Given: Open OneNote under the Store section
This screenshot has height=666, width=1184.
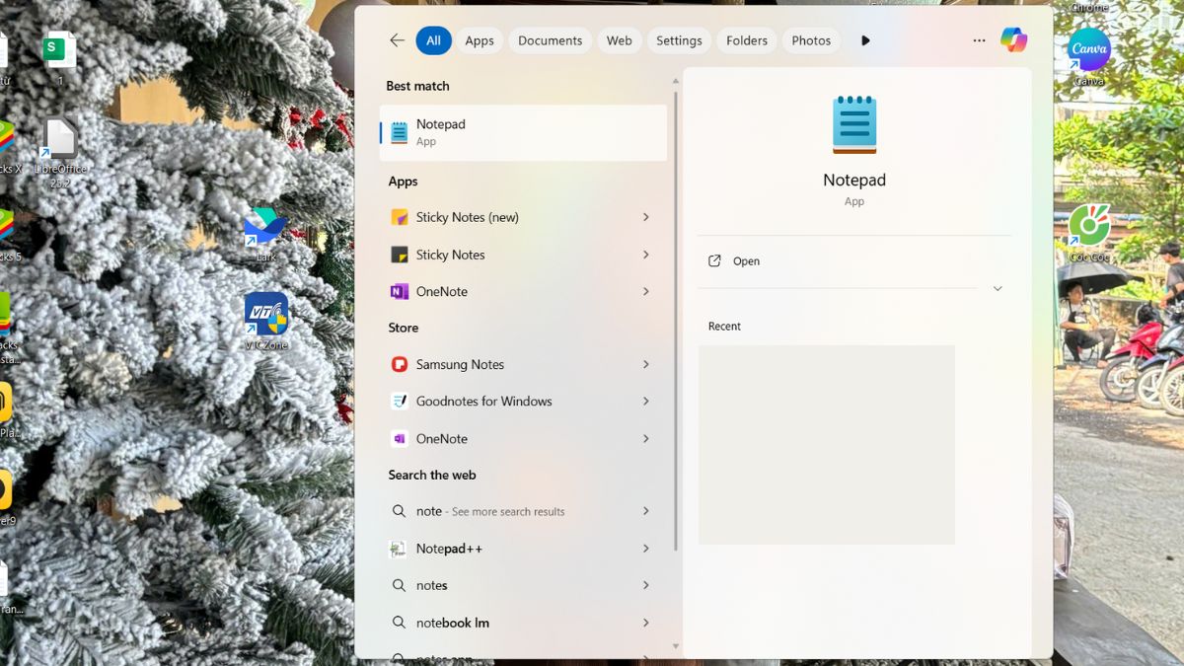Looking at the screenshot, I should point(523,438).
